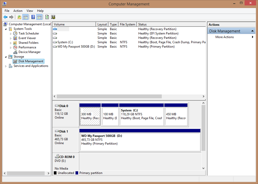Click the Storage node icon
Image resolution: width=258 pixels, height=184 pixels.
[10, 57]
